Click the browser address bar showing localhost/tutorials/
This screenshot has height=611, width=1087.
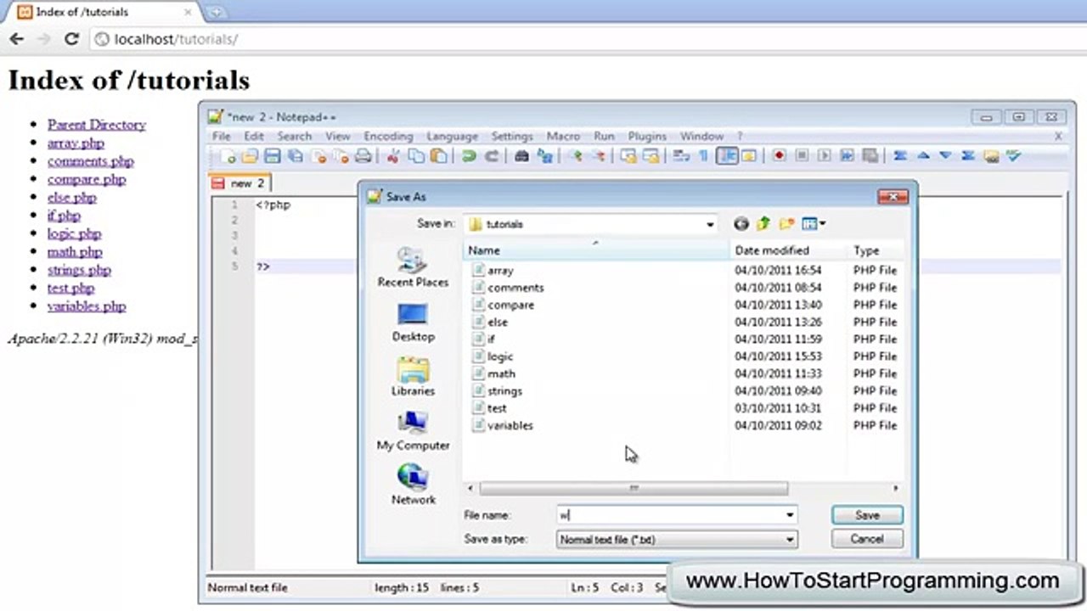(x=586, y=39)
